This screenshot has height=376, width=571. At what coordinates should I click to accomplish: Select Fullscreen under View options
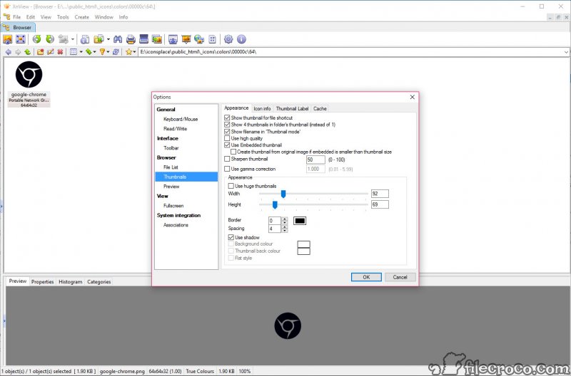[173, 206]
